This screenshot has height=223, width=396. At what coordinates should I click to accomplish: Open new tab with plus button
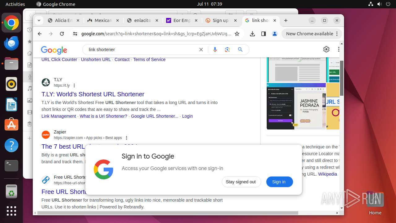click(286, 20)
